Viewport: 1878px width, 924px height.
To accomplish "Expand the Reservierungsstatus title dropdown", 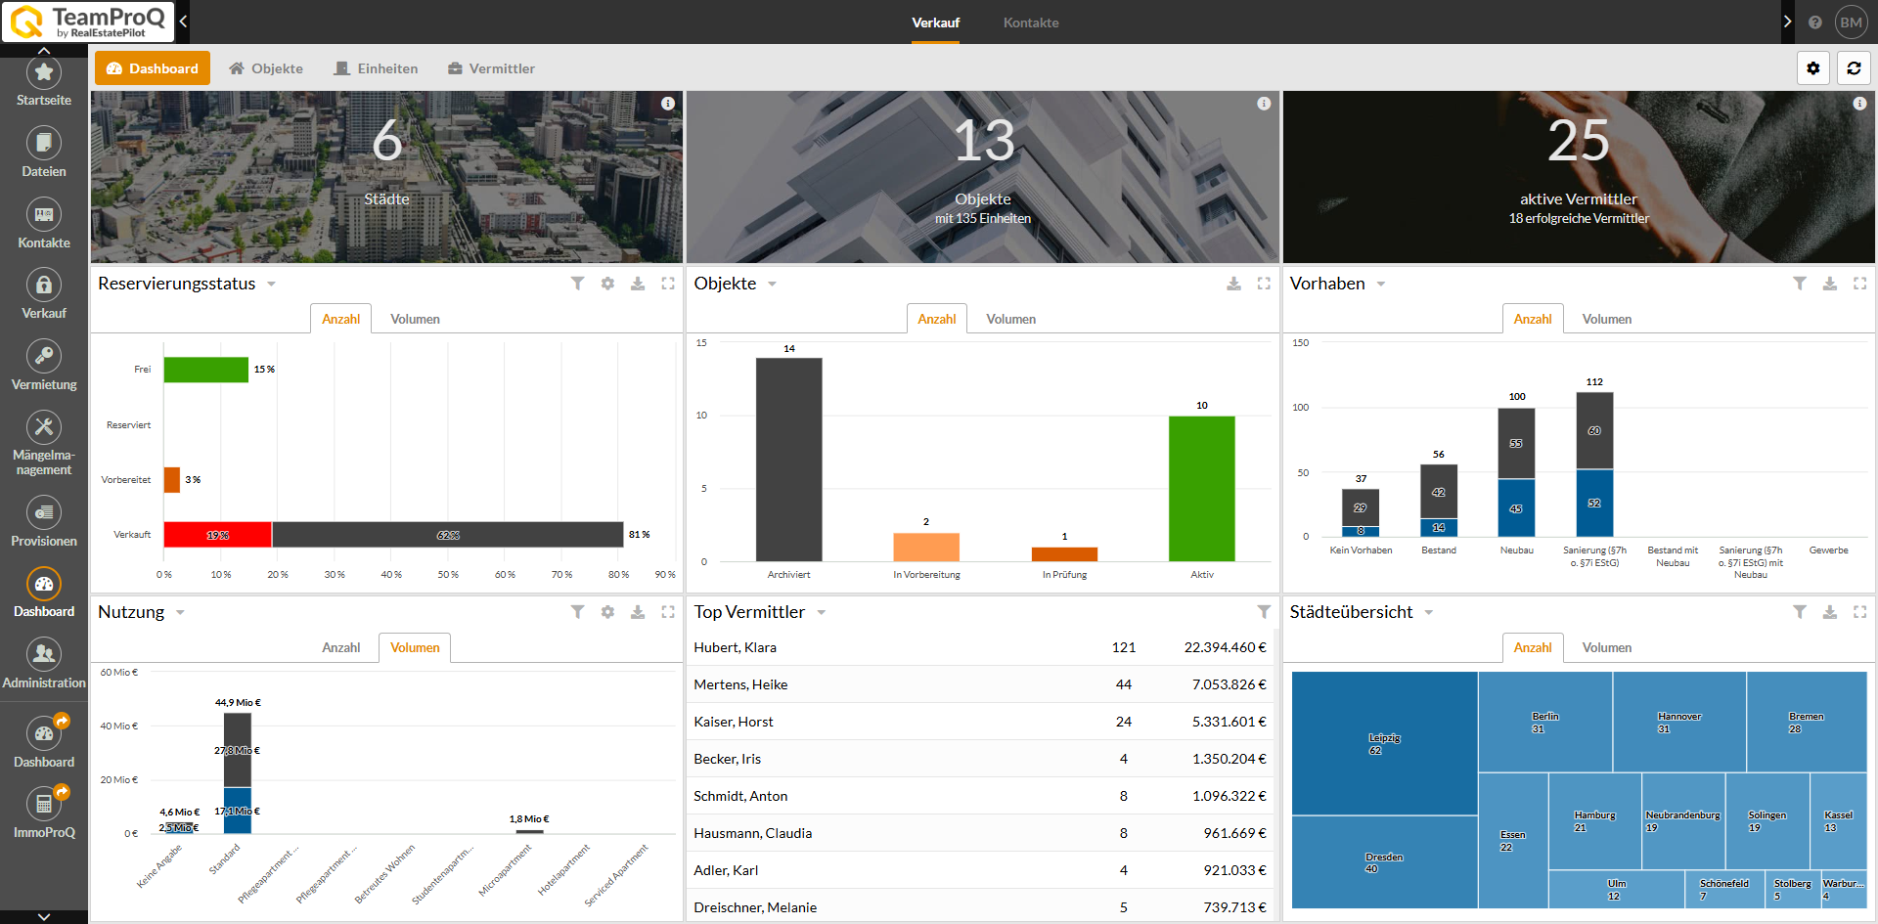I will click(x=272, y=285).
